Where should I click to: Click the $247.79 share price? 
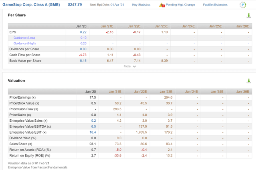75,5
